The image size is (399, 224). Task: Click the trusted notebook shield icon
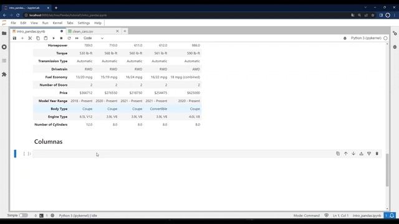[326, 215]
